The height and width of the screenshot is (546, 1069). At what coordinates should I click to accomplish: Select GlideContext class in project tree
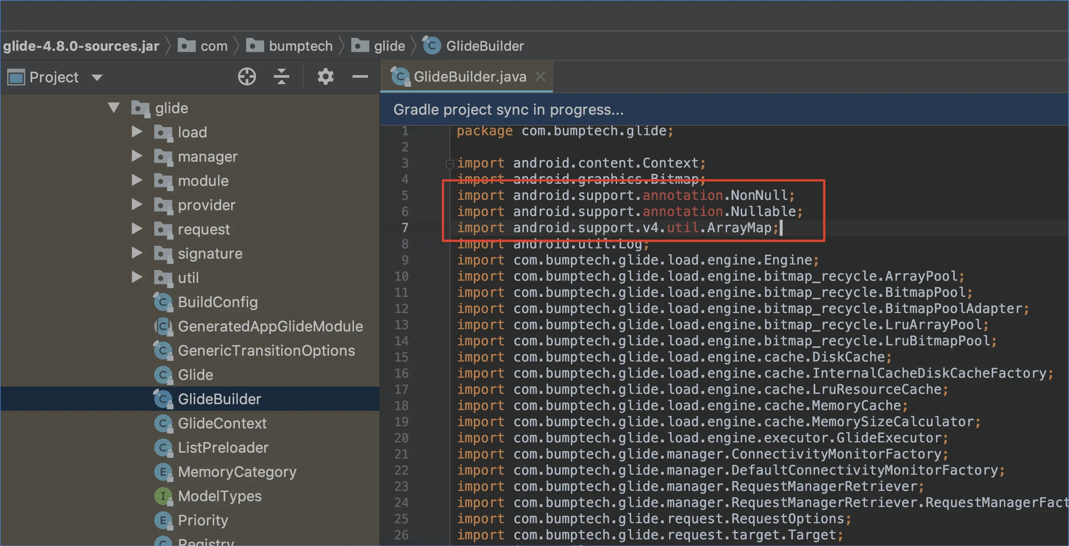coord(222,423)
